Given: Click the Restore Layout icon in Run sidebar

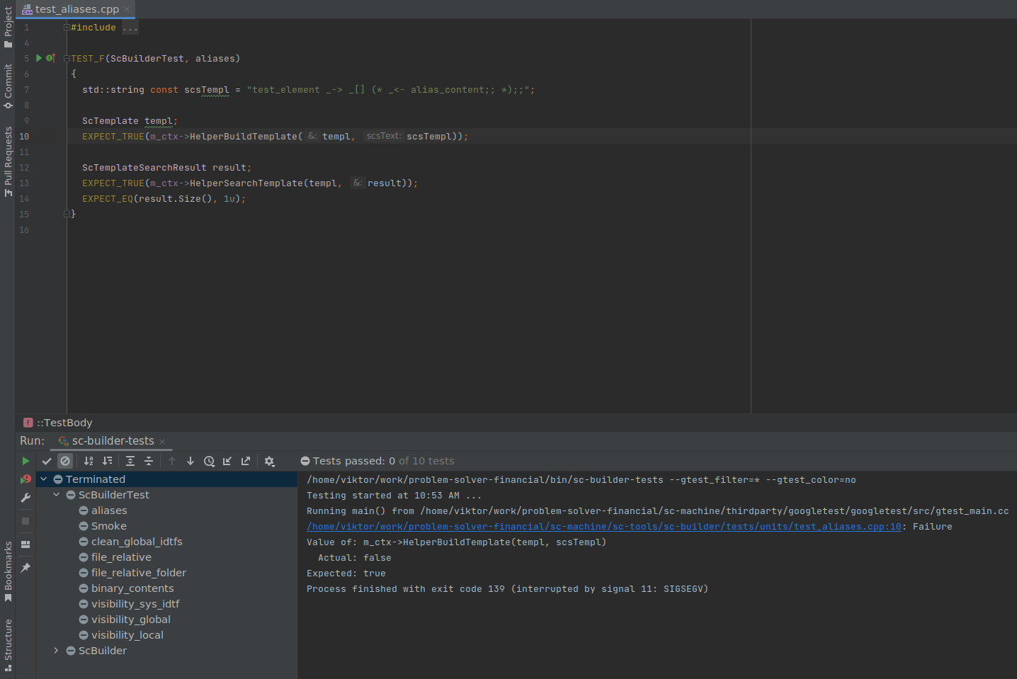Looking at the screenshot, I should (26, 544).
